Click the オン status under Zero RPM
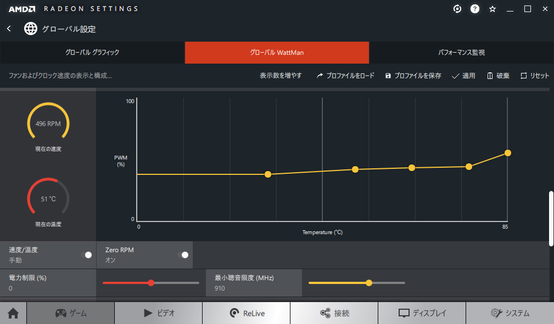 click(110, 260)
